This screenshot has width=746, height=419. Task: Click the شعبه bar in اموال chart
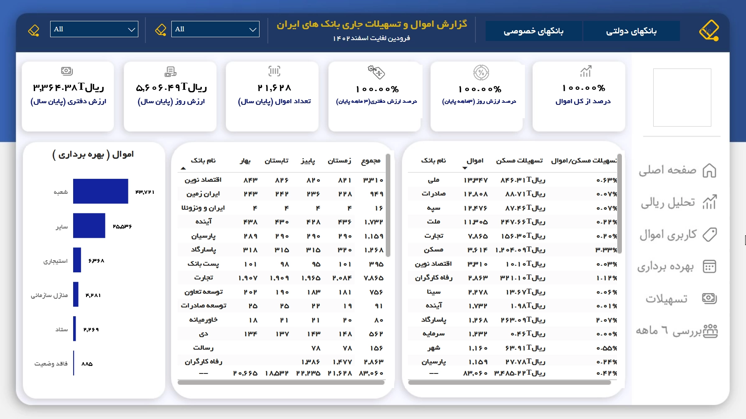pyautogui.click(x=101, y=191)
